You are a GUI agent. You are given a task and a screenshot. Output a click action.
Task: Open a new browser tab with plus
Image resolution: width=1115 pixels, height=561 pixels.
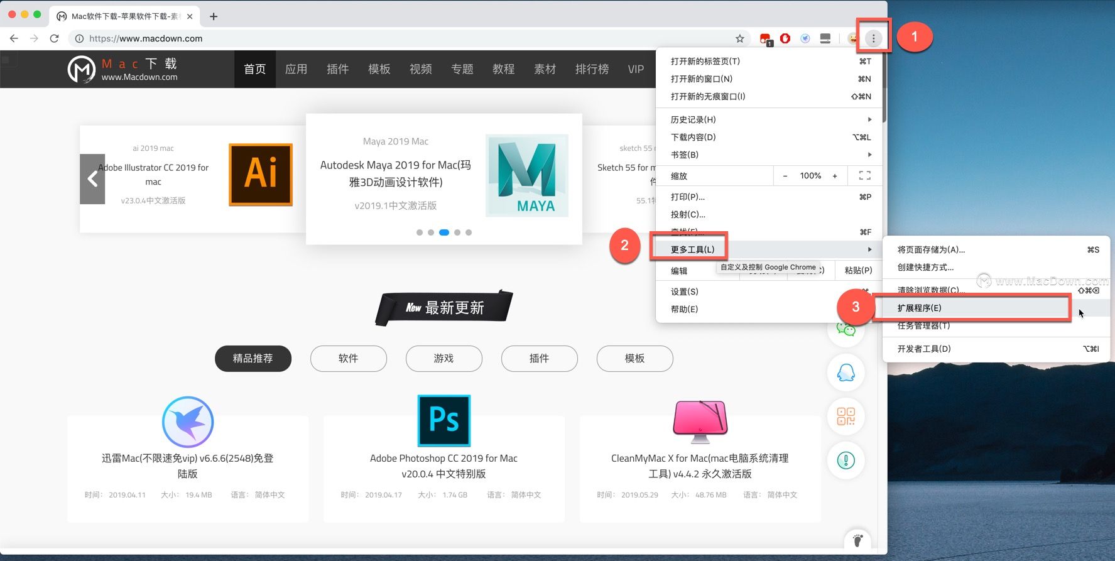pyautogui.click(x=214, y=16)
